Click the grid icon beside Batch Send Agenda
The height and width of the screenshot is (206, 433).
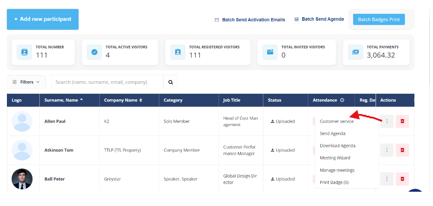coord(296,19)
